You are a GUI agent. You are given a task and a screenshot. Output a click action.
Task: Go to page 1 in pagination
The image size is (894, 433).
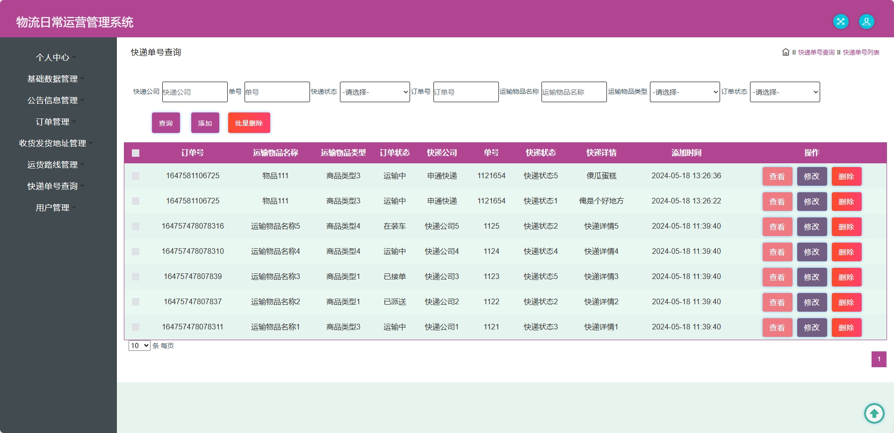click(x=879, y=359)
